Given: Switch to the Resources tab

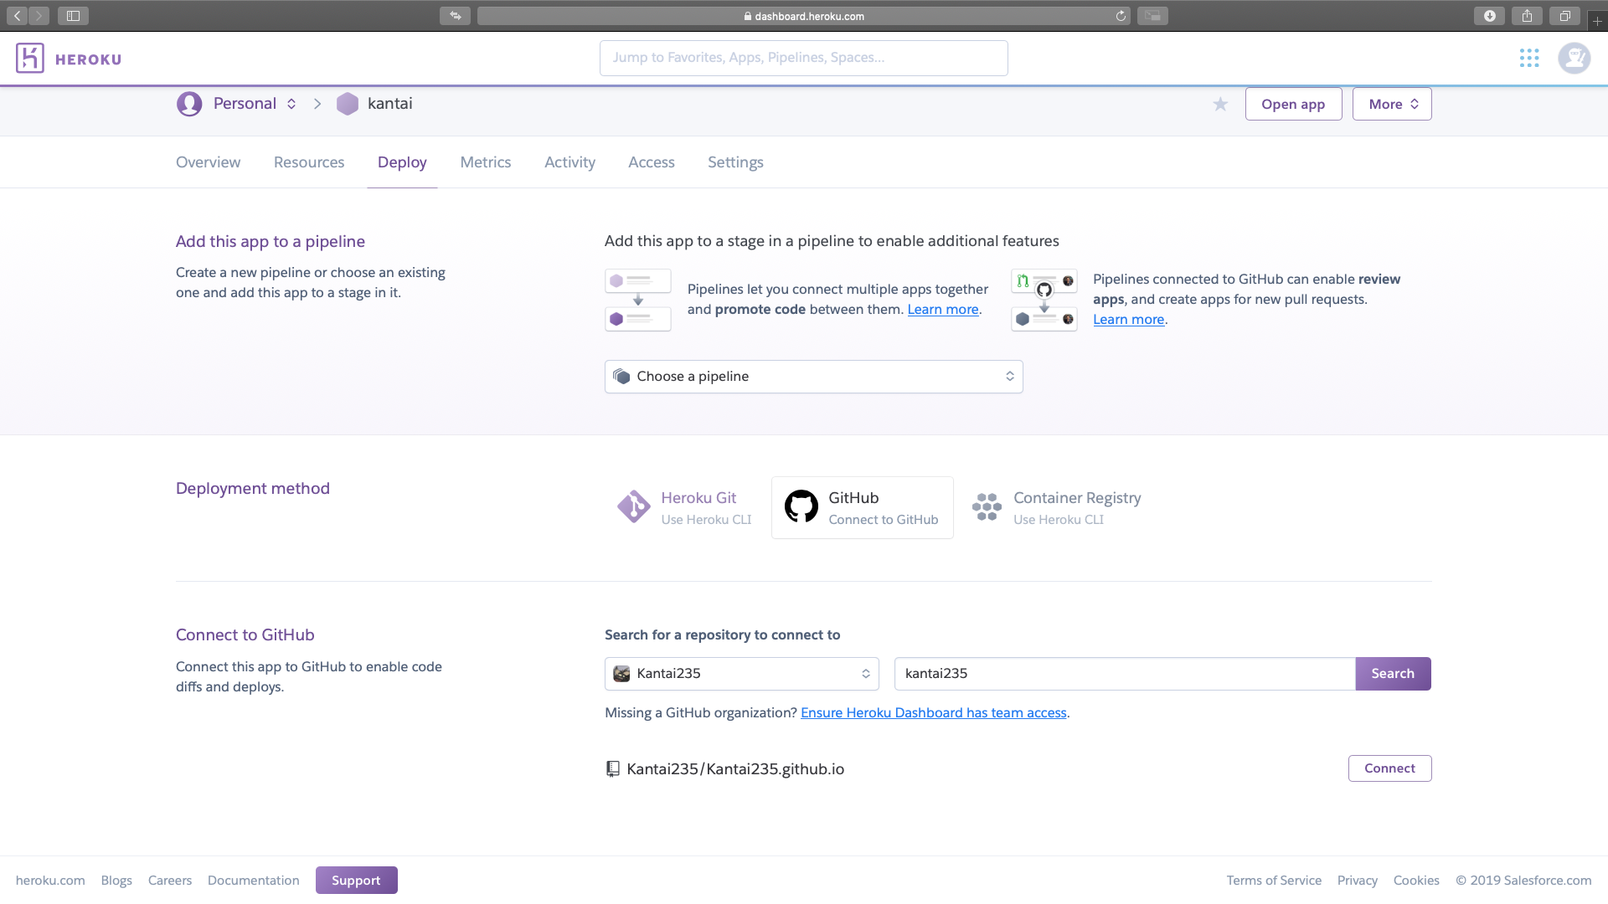Looking at the screenshot, I should (x=309, y=162).
